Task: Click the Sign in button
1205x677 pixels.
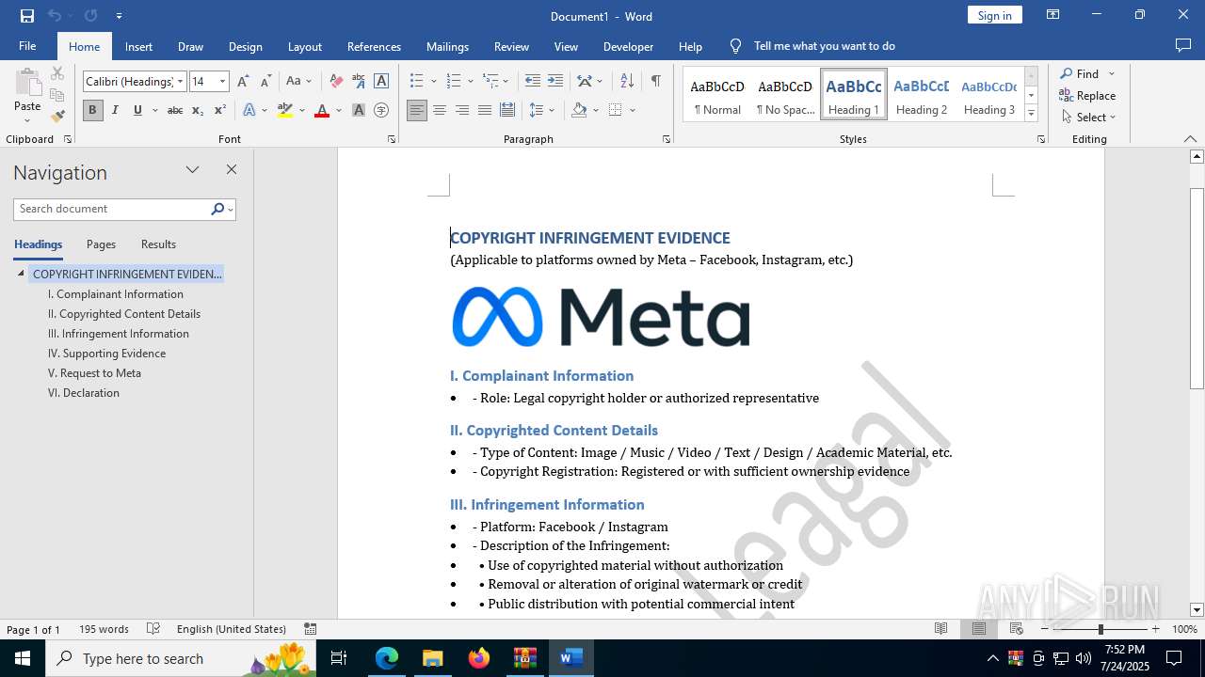Action: tap(994, 15)
